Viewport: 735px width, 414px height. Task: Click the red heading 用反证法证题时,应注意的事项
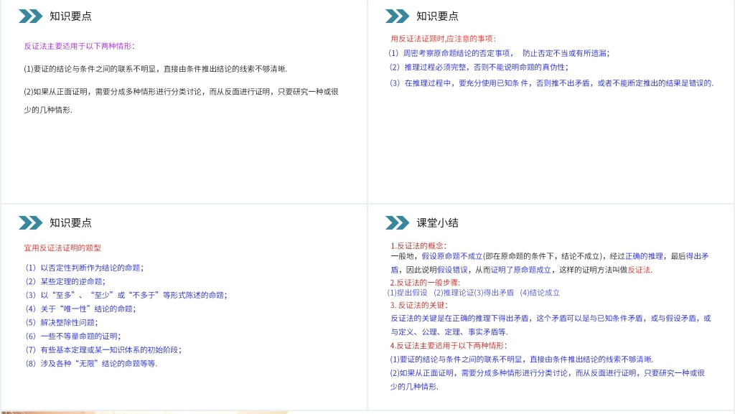(x=443, y=39)
